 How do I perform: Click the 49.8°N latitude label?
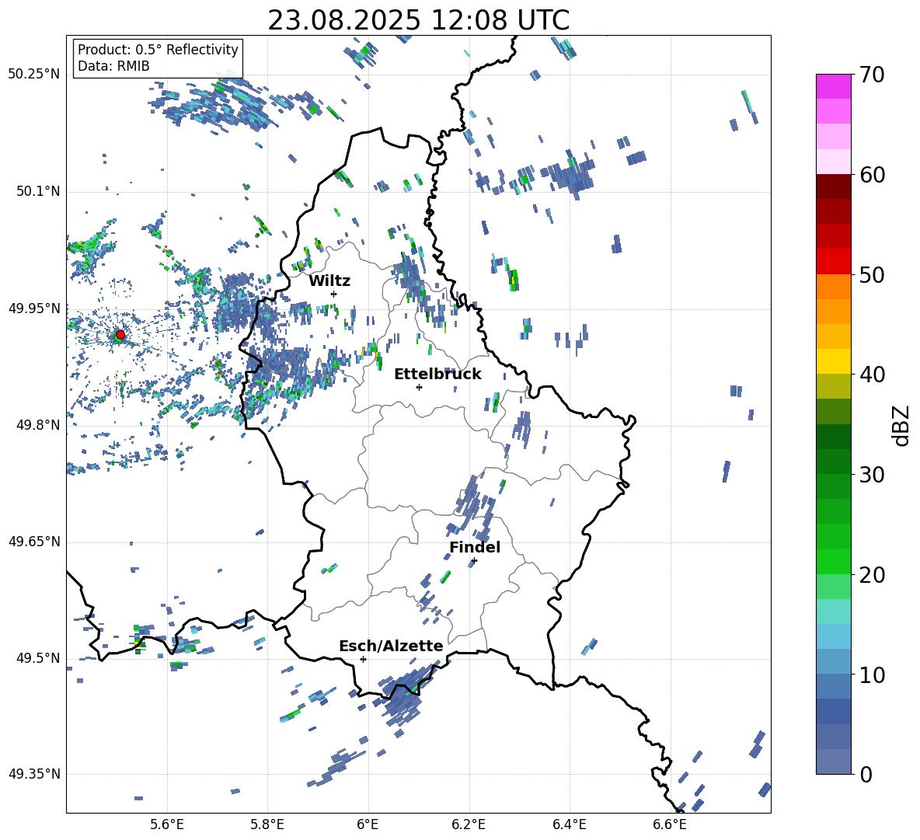(38, 425)
